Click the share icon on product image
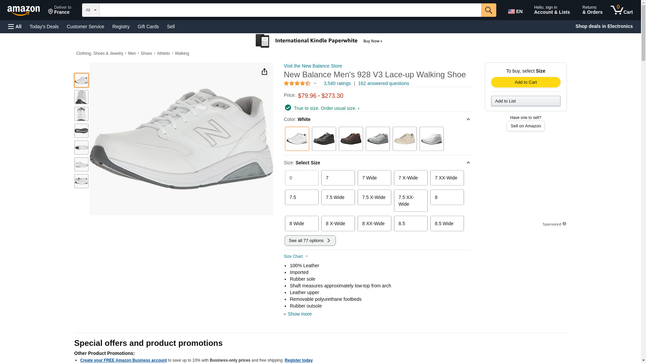 click(x=264, y=72)
